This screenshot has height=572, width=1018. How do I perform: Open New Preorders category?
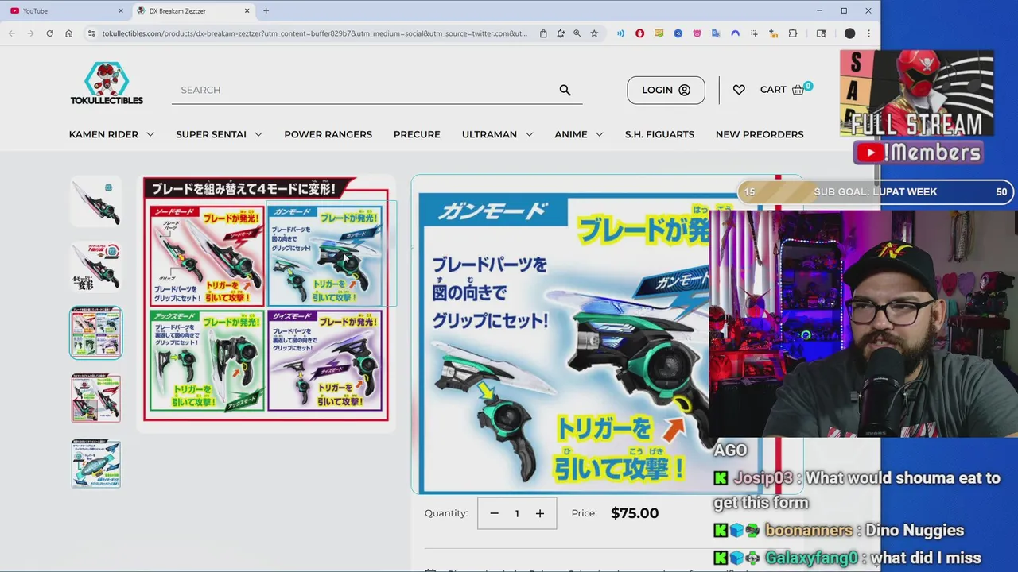coord(760,134)
